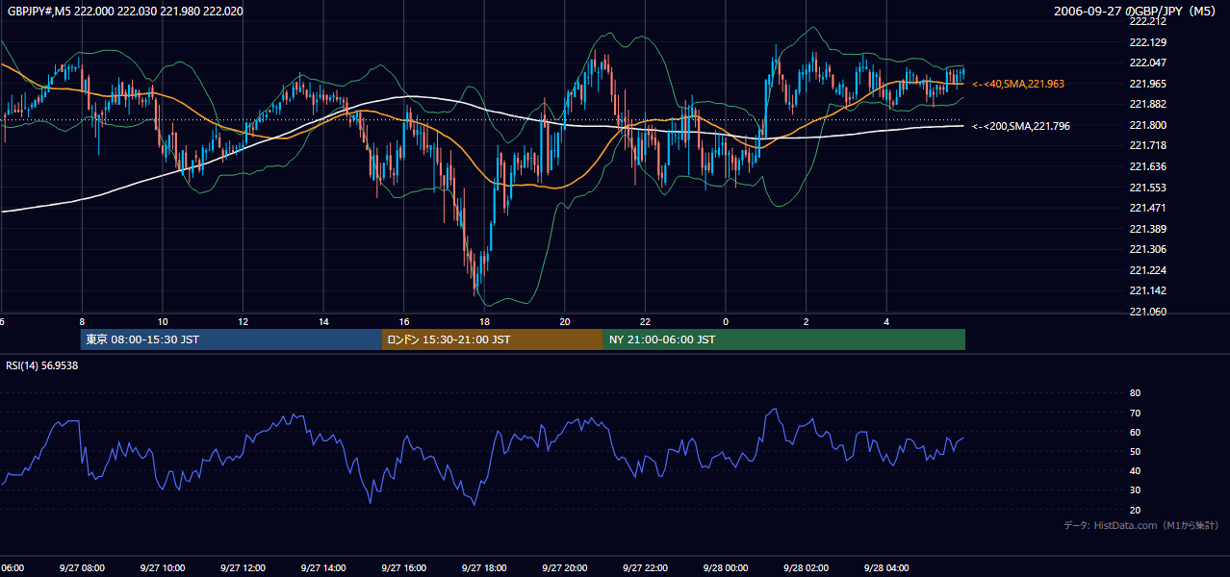Click the 9/27 12:00 bottom time label

243,568
